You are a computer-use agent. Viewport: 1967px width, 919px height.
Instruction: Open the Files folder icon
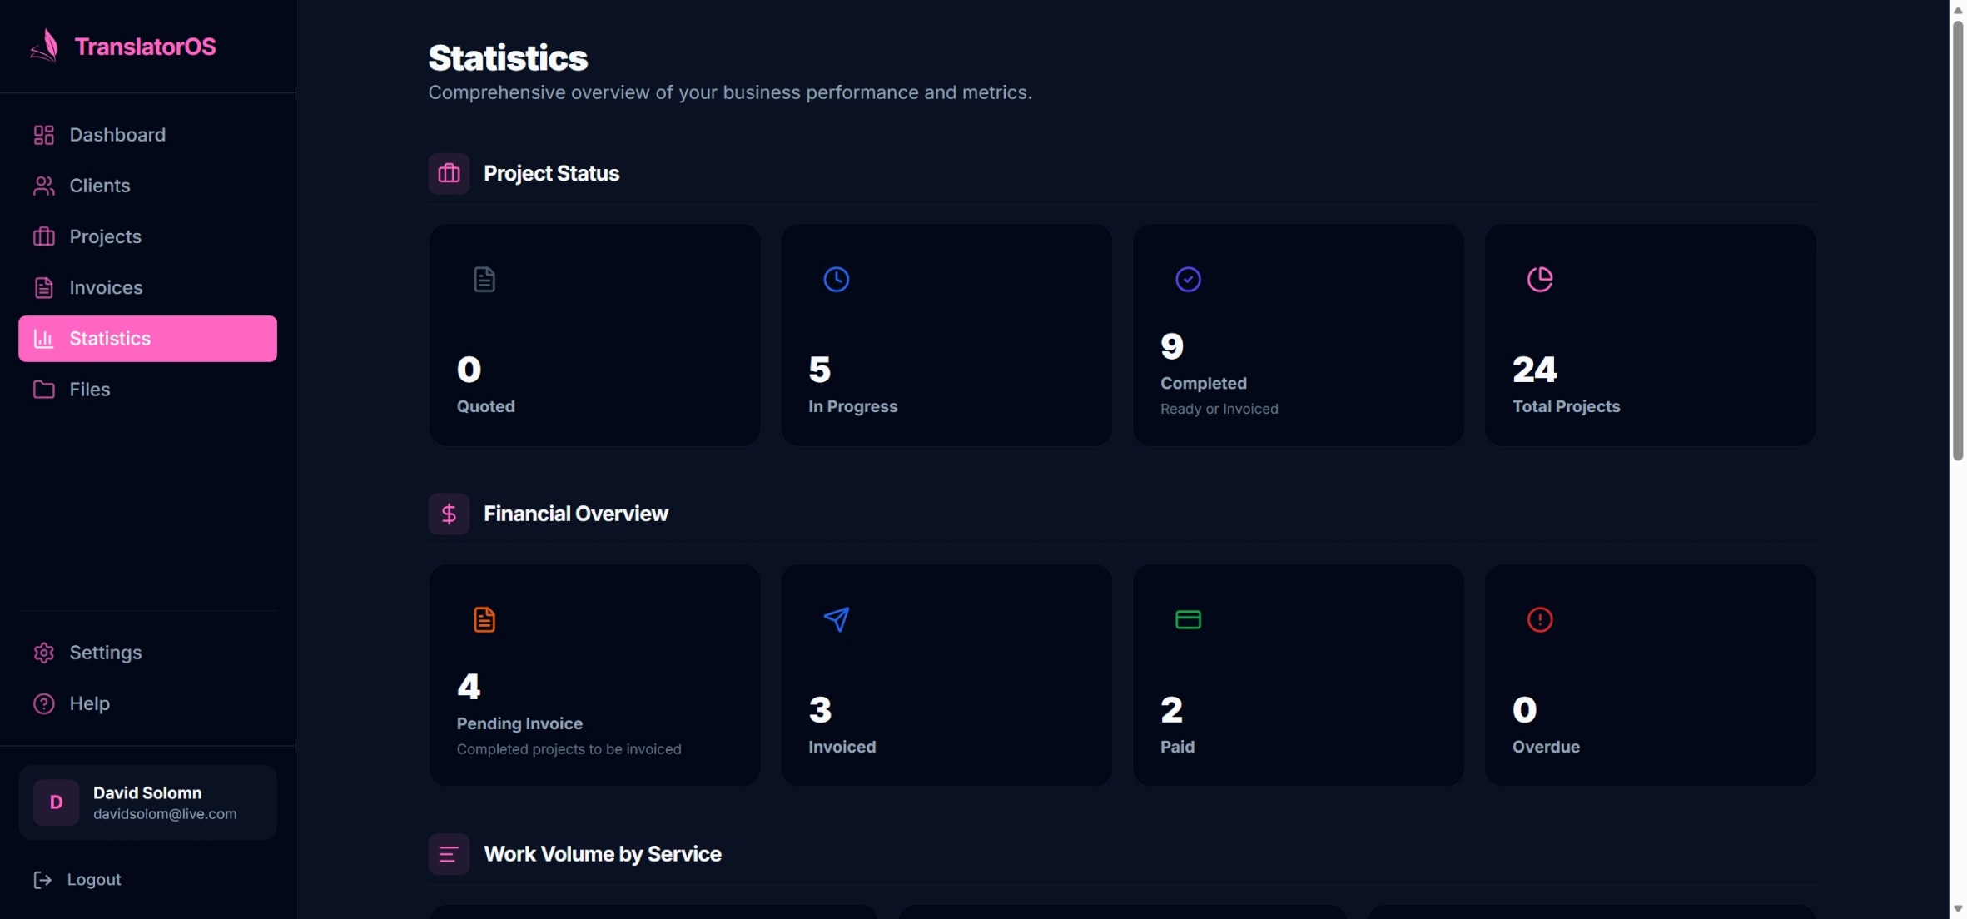43,390
